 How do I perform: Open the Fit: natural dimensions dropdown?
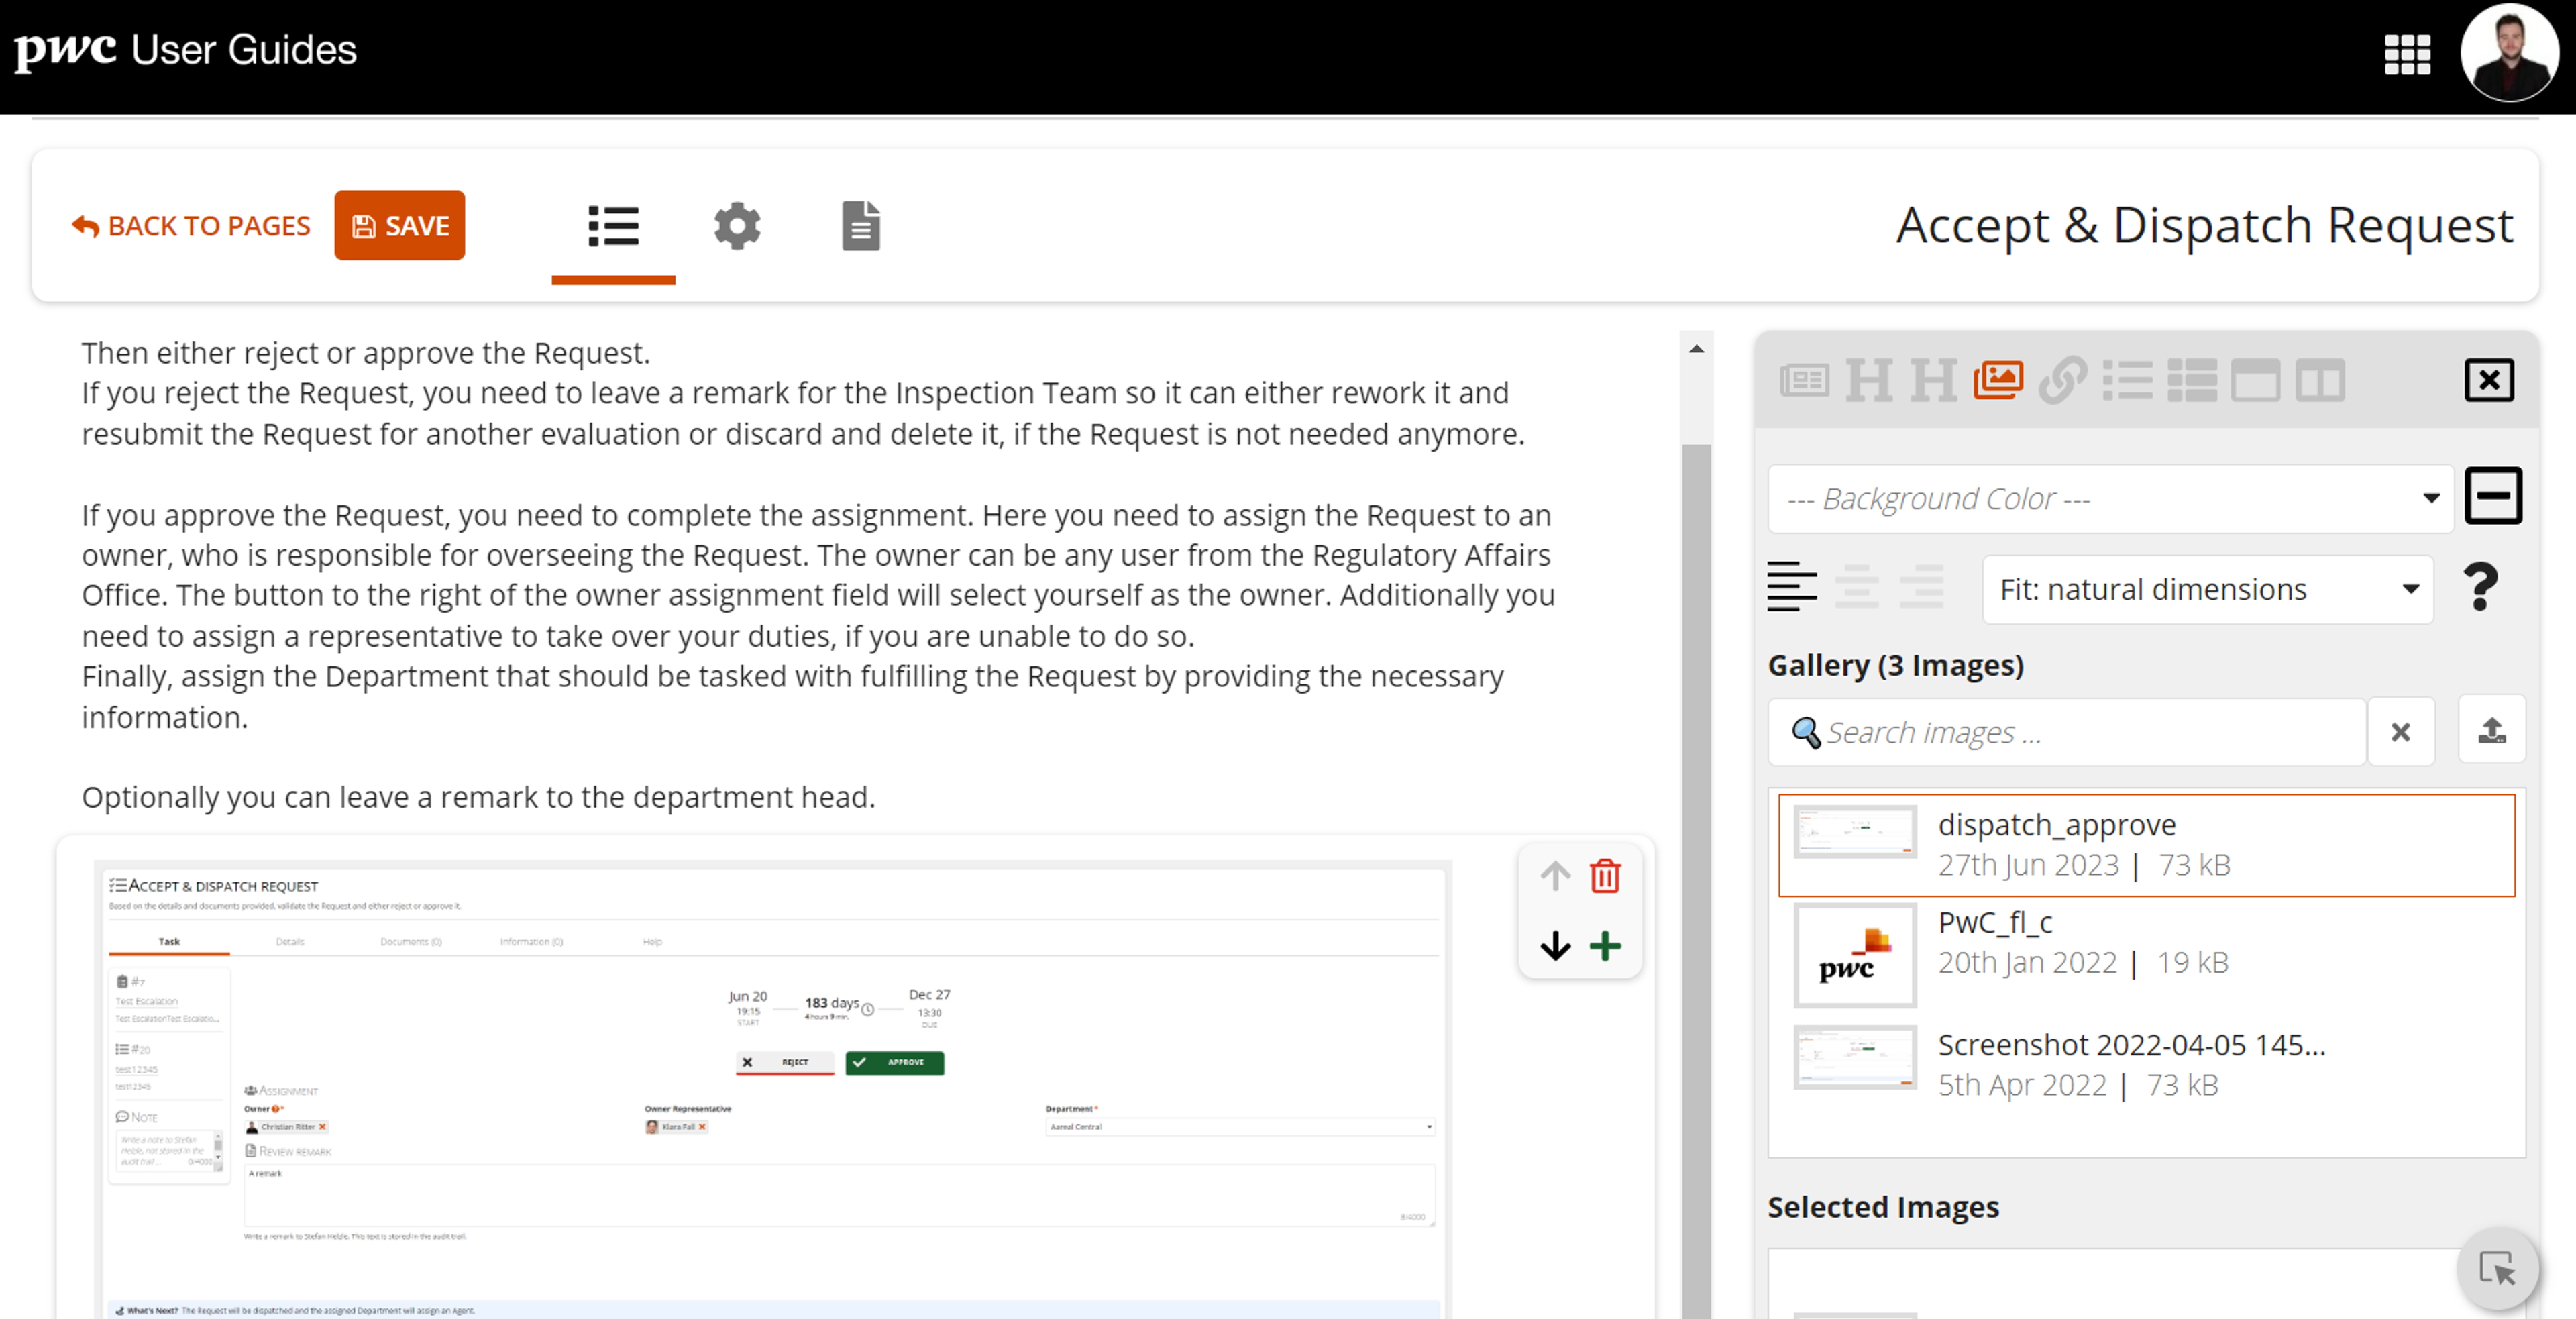(x=2207, y=589)
